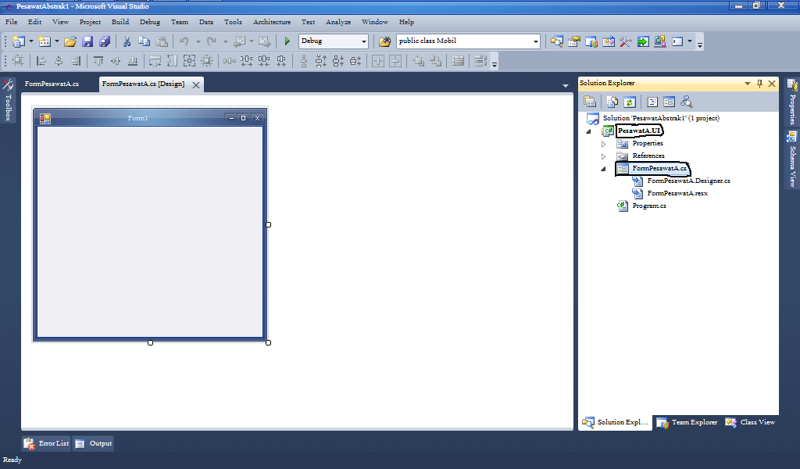The height and width of the screenshot is (469, 800).
Task: Click the Navigate Forward icon
Action: pyautogui.click(x=264, y=41)
